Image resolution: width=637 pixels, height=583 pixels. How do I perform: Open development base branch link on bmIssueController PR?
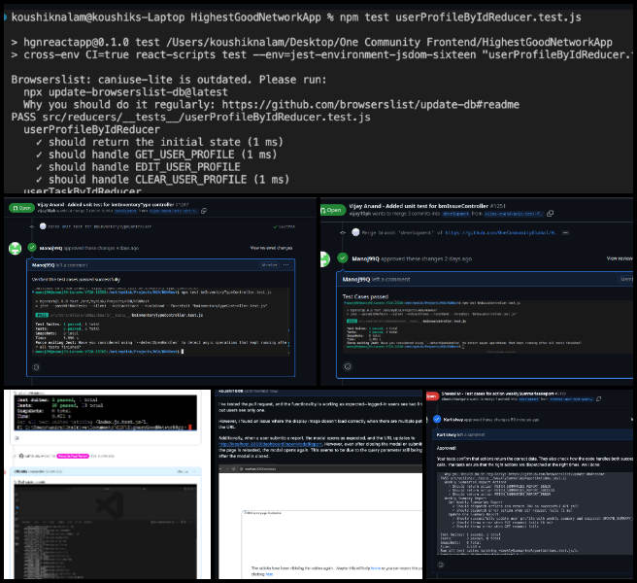455,214
